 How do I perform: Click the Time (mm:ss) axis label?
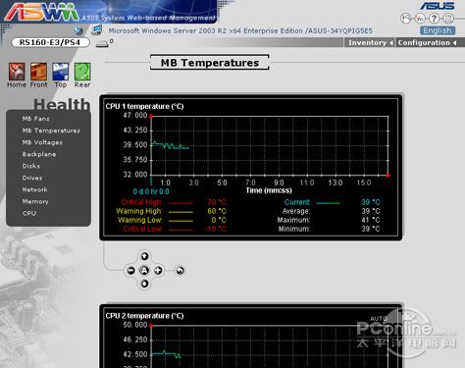(269, 190)
